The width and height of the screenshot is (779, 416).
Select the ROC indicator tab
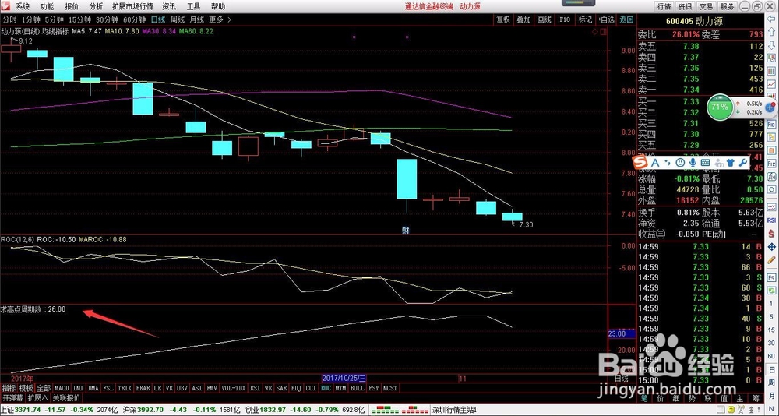(x=326, y=388)
